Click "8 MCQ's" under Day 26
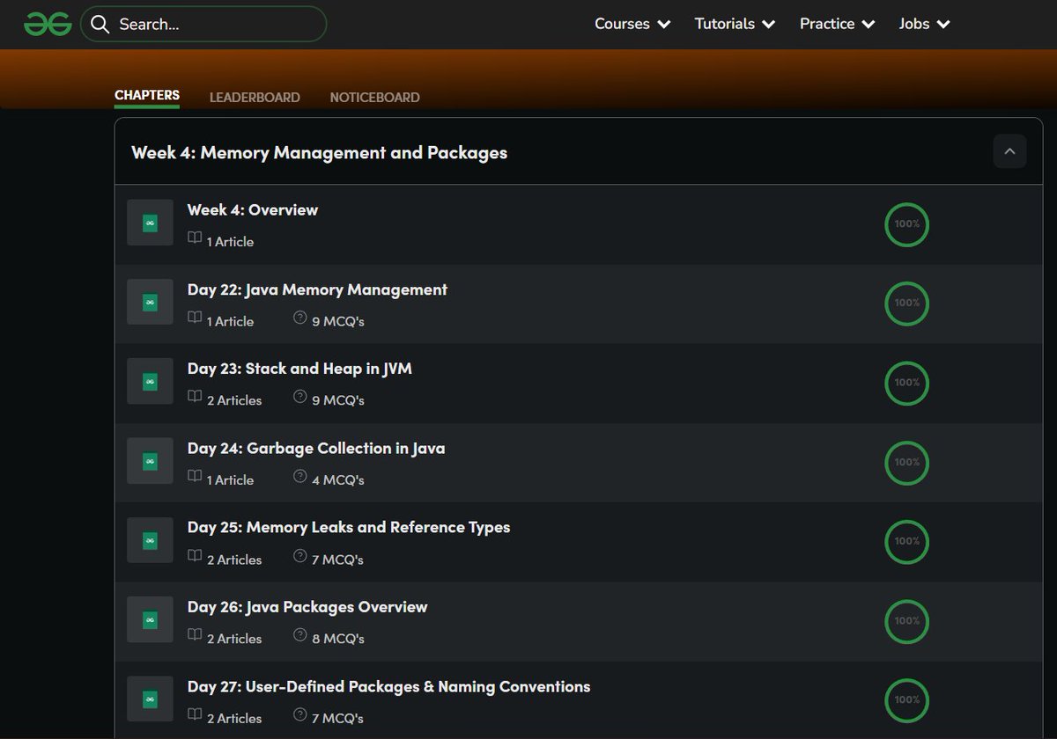 (x=338, y=639)
